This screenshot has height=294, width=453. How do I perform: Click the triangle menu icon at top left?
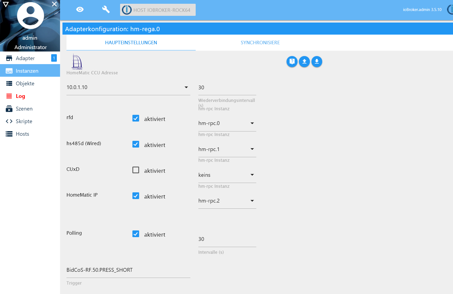pyautogui.click(x=6, y=4)
